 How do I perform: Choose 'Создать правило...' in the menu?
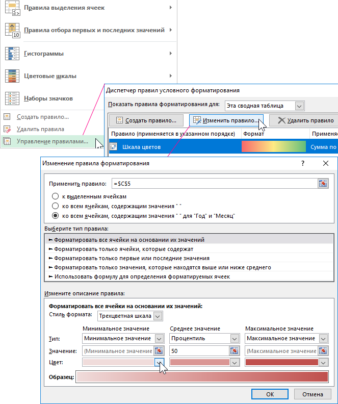coord(43,117)
